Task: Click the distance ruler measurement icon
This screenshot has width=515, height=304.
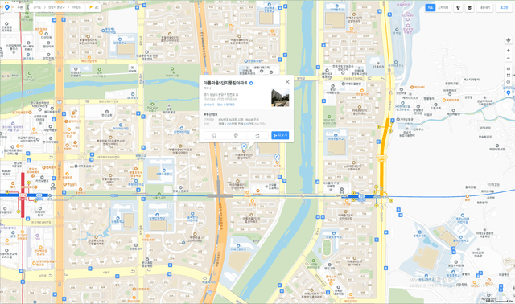Action: tap(509, 68)
